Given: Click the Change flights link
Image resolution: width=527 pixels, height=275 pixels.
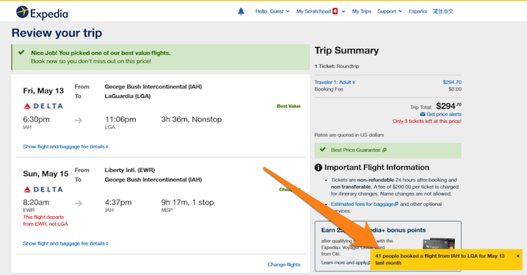Looking at the screenshot, I should coord(284,264).
